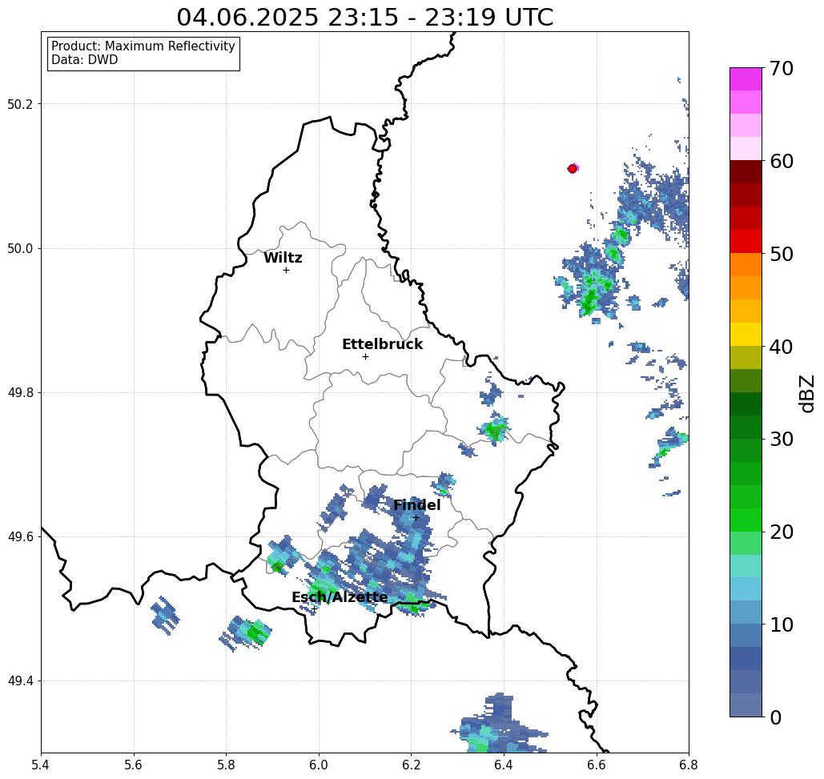Click longitude tick label 5.6
Viewport: 824px width, 779px height.
tap(134, 765)
